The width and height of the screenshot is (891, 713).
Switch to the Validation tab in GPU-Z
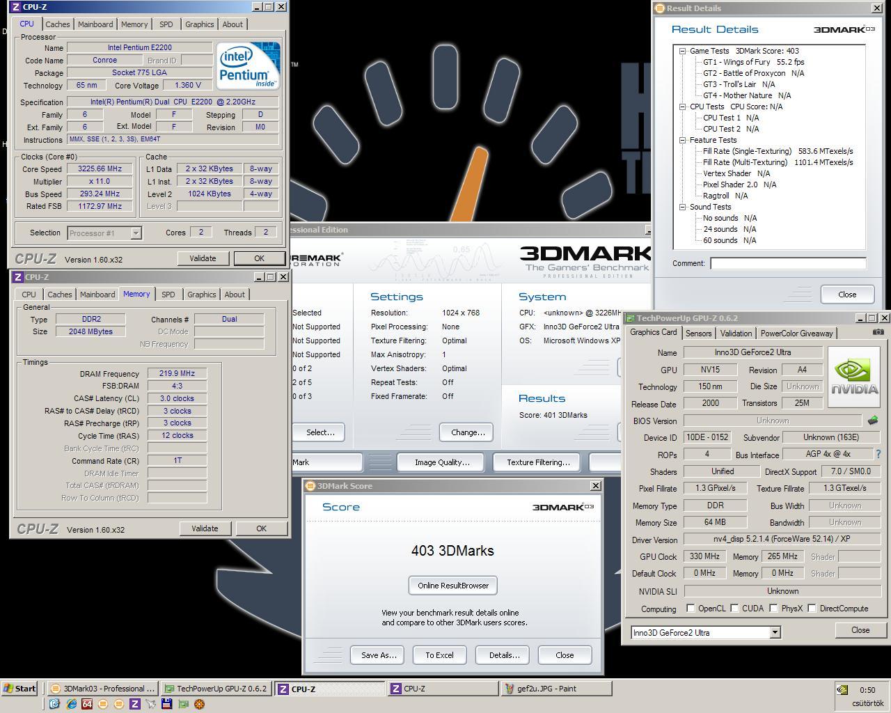(x=736, y=334)
